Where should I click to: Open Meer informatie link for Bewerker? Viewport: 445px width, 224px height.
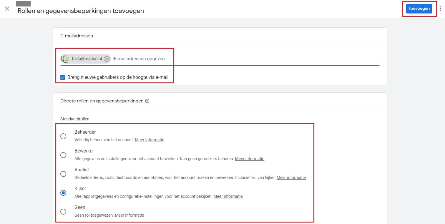[250, 159]
